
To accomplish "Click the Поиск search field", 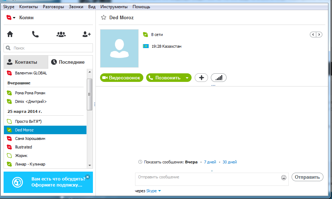I will pyautogui.click(x=48, y=48).
